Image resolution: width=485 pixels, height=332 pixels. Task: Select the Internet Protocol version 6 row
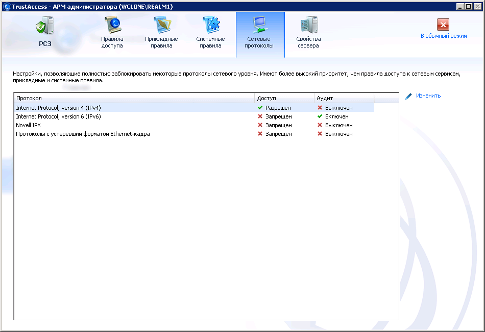point(58,116)
